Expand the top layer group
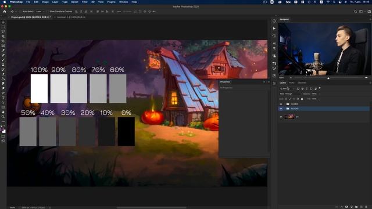This screenshot has height=209, width=372. (285, 104)
